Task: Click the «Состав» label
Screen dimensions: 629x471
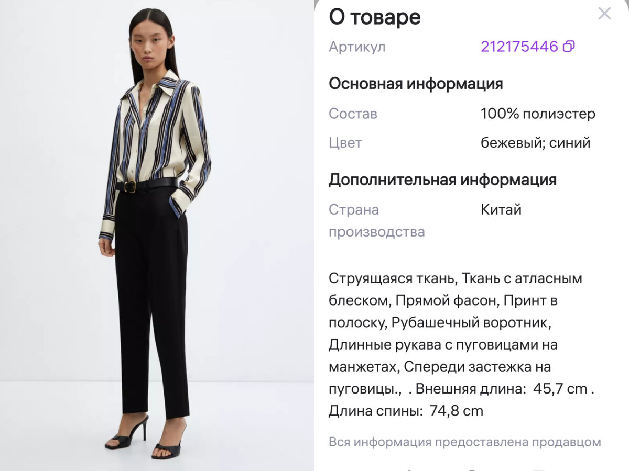Action: click(353, 114)
